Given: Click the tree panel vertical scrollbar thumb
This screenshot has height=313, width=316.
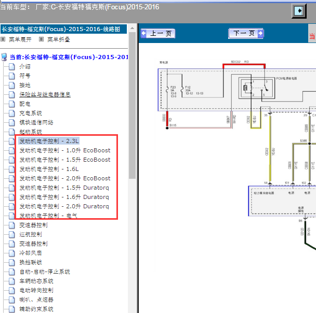Looking at the screenshot, I should [132, 106].
